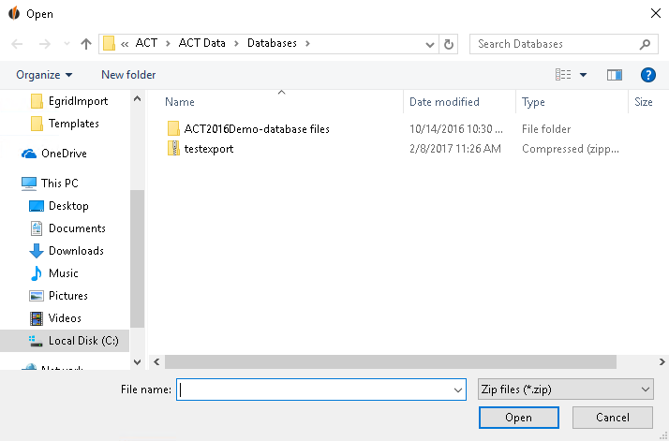Open Pictures in the navigation pane
Image resolution: width=669 pixels, height=441 pixels.
(x=58, y=296)
